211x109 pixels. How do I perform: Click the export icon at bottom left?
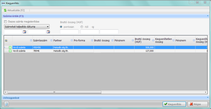click(x=7, y=104)
